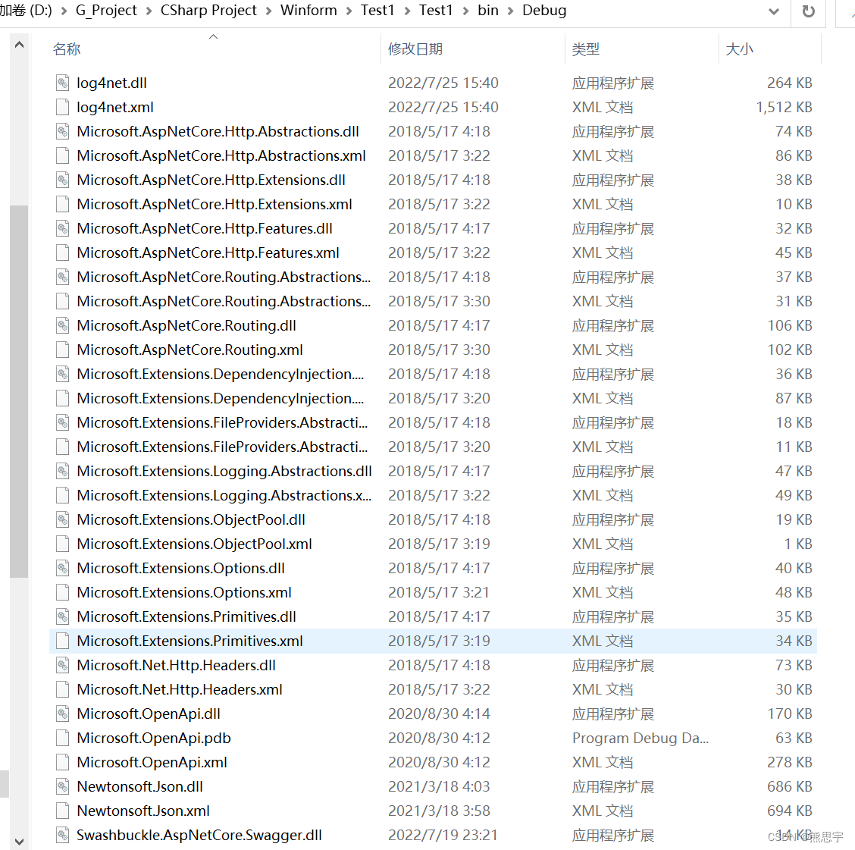Click the Microsoft.AspNetCore.Routing.xml file name
Image resolution: width=855 pixels, height=850 pixels.
pos(189,350)
